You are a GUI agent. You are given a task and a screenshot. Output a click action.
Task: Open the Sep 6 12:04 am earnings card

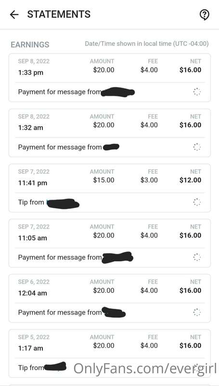110,298
